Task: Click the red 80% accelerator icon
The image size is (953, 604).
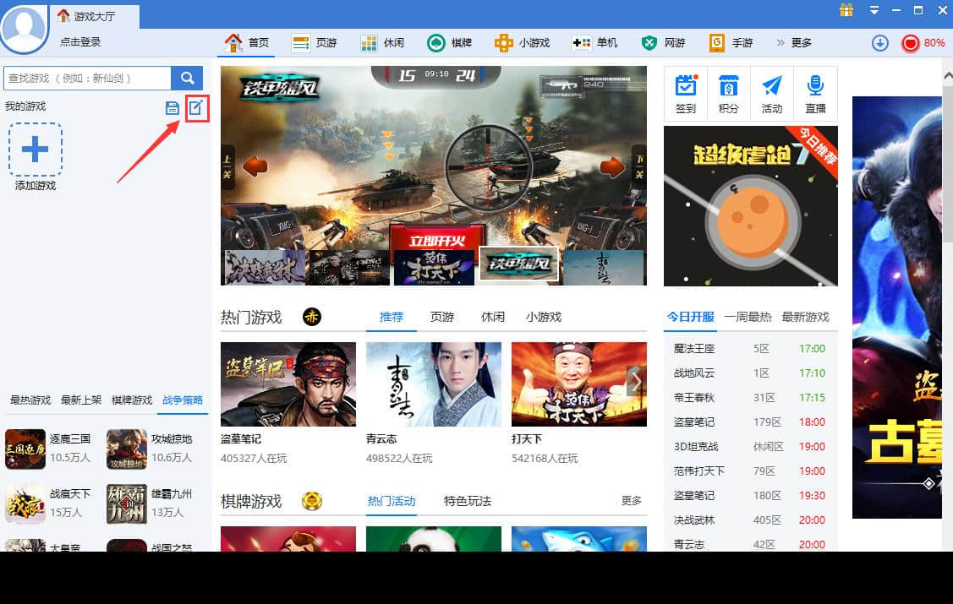Action: tap(911, 43)
